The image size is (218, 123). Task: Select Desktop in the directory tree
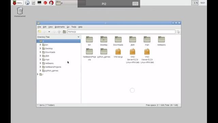pos(49,49)
